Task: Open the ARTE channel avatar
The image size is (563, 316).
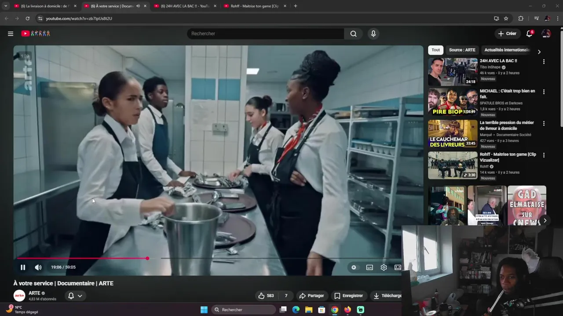Action: pos(19,296)
